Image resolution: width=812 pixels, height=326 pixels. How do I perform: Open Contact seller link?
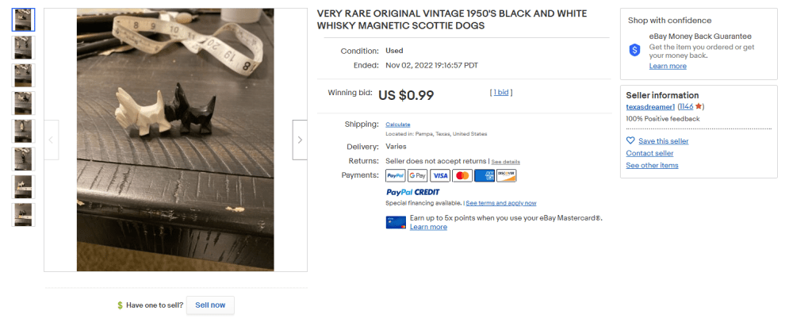pyautogui.click(x=649, y=153)
